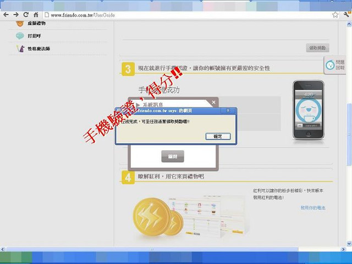Click the 關閉 button in system message
The height and width of the screenshot is (264, 352).
(x=172, y=156)
